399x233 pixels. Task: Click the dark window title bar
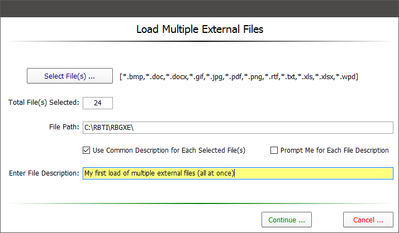(x=199, y=8)
